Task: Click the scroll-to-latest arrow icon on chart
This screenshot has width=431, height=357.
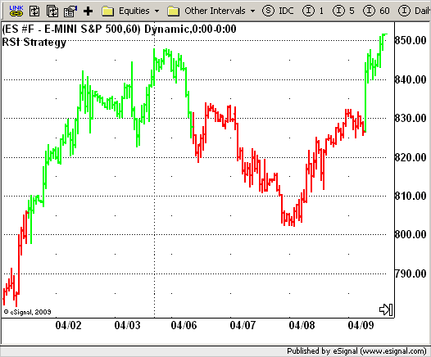Action: pyautogui.click(x=386, y=310)
